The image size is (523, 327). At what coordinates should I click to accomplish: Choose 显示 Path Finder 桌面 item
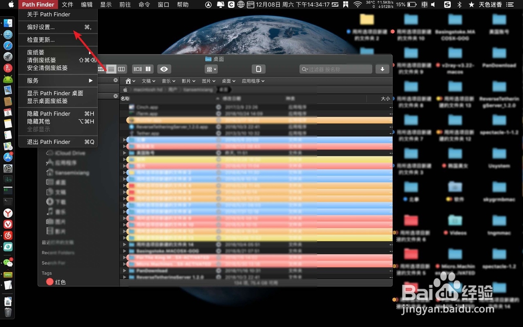point(58,93)
